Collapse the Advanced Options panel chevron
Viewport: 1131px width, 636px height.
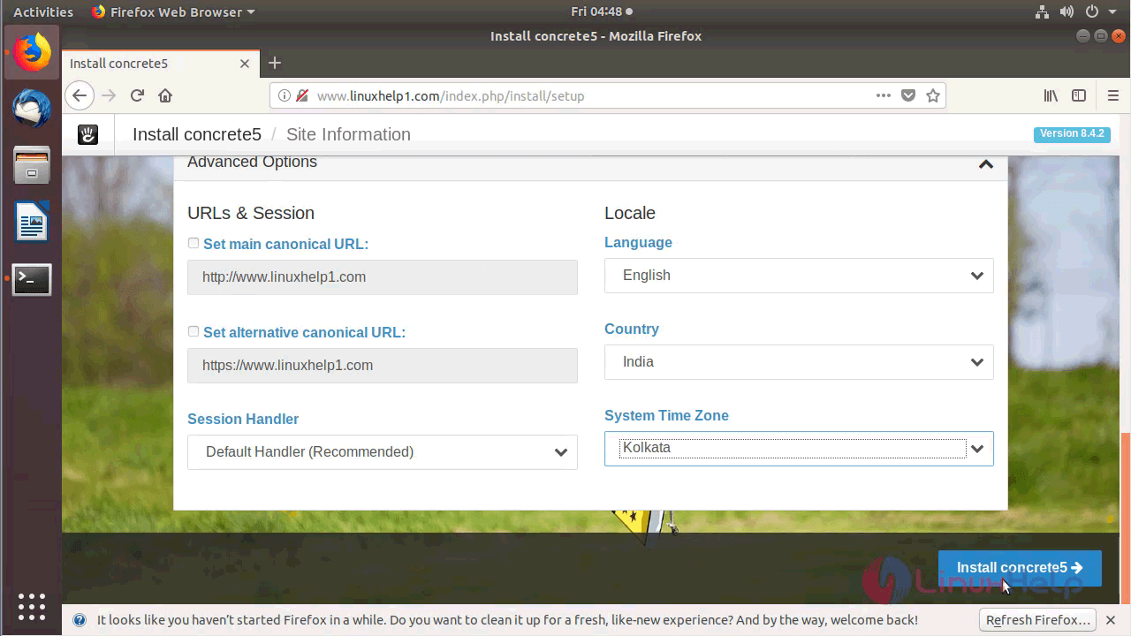click(986, 163)
